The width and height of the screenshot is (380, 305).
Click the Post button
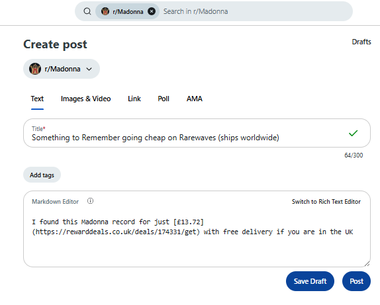pyautogui.click(x=356, y=281)
